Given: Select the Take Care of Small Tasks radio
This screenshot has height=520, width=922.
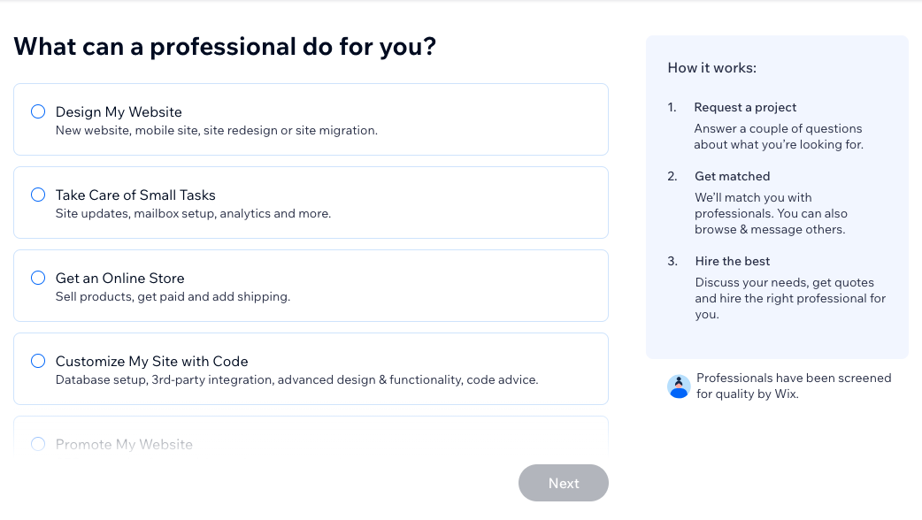Looking at the screenshot, I should pos(38,195).
